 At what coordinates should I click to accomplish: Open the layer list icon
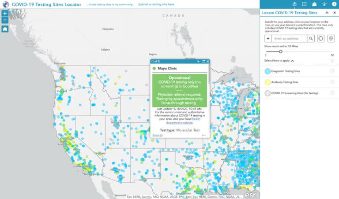pyautogui.click(x=304, y=4)
